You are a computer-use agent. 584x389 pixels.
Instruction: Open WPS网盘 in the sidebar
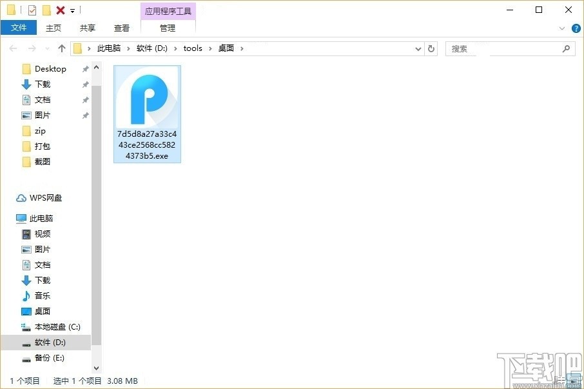[45, 198]
